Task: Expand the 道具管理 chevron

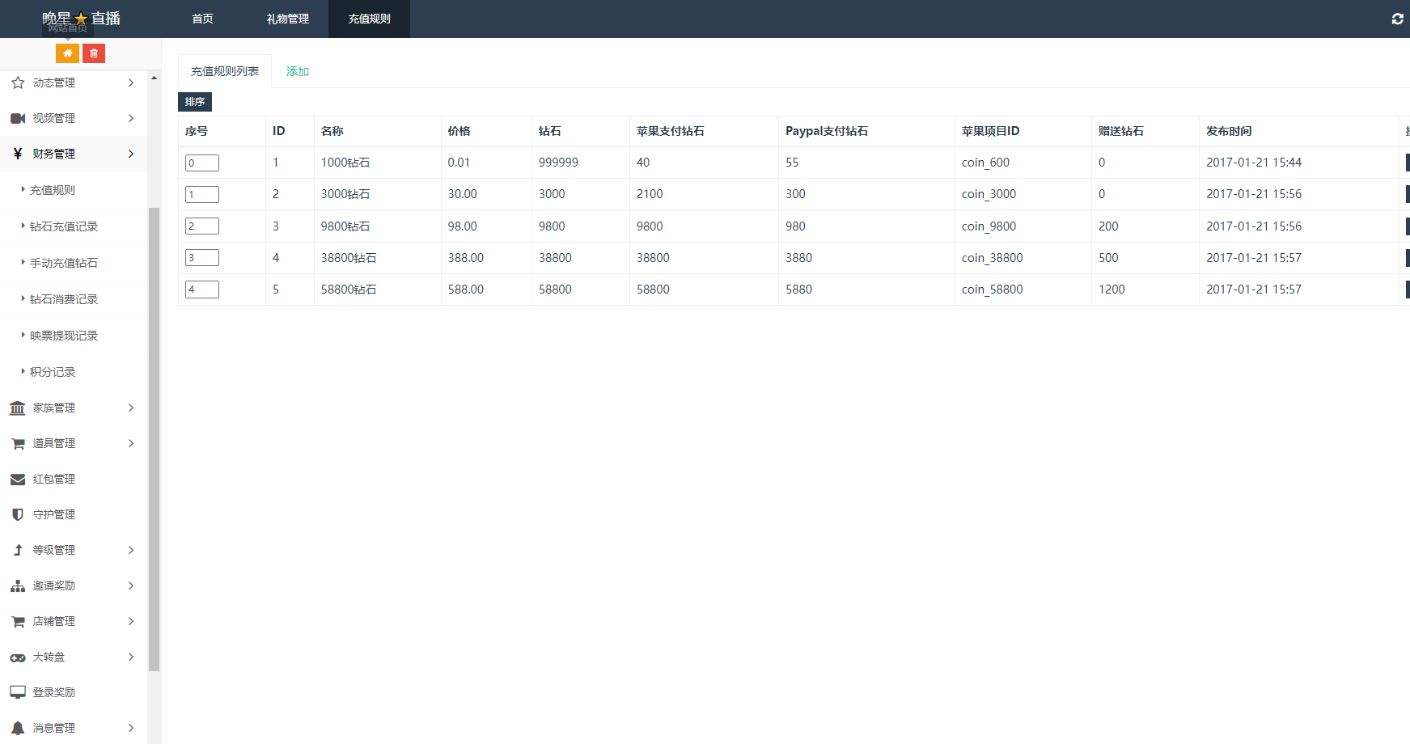Action: click(131, 443)
